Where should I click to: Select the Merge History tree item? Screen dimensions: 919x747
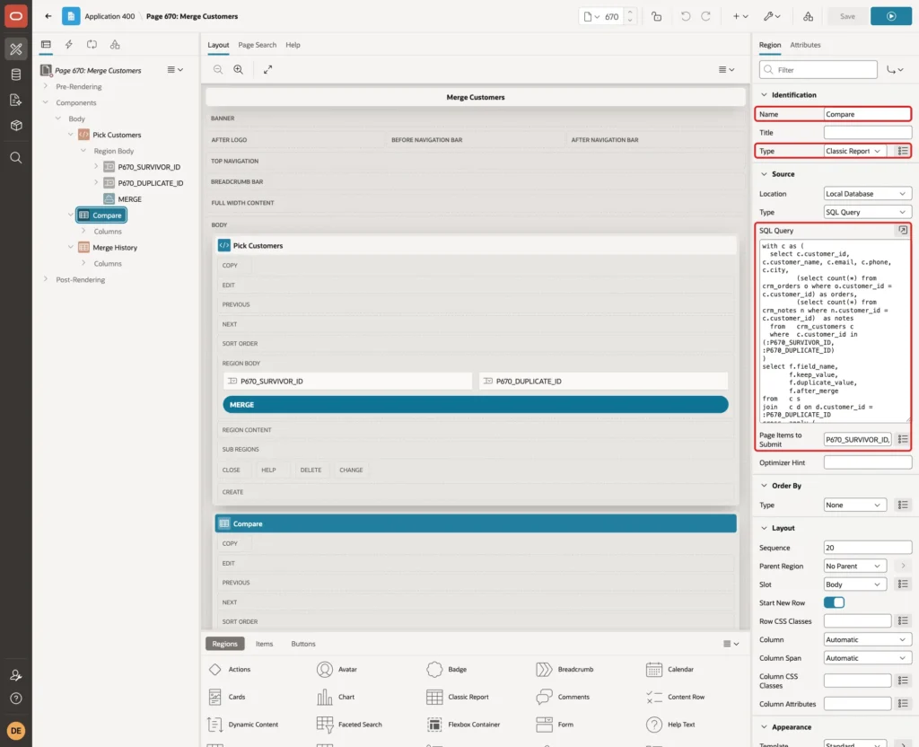coord(115,248)
